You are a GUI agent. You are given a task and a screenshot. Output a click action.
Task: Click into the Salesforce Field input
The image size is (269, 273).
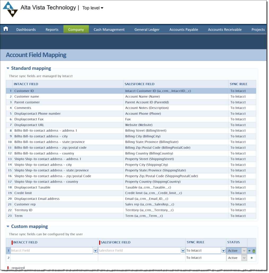click(139, 250)
